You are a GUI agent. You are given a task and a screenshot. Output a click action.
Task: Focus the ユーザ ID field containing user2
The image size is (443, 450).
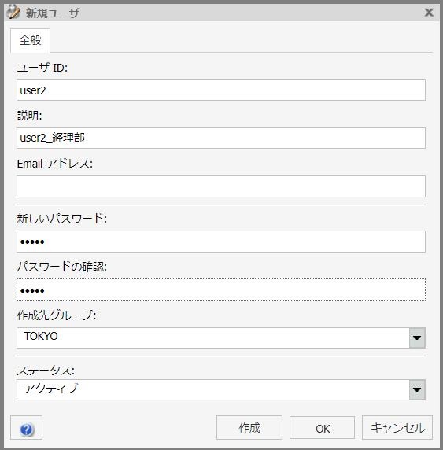click(221, 90)
